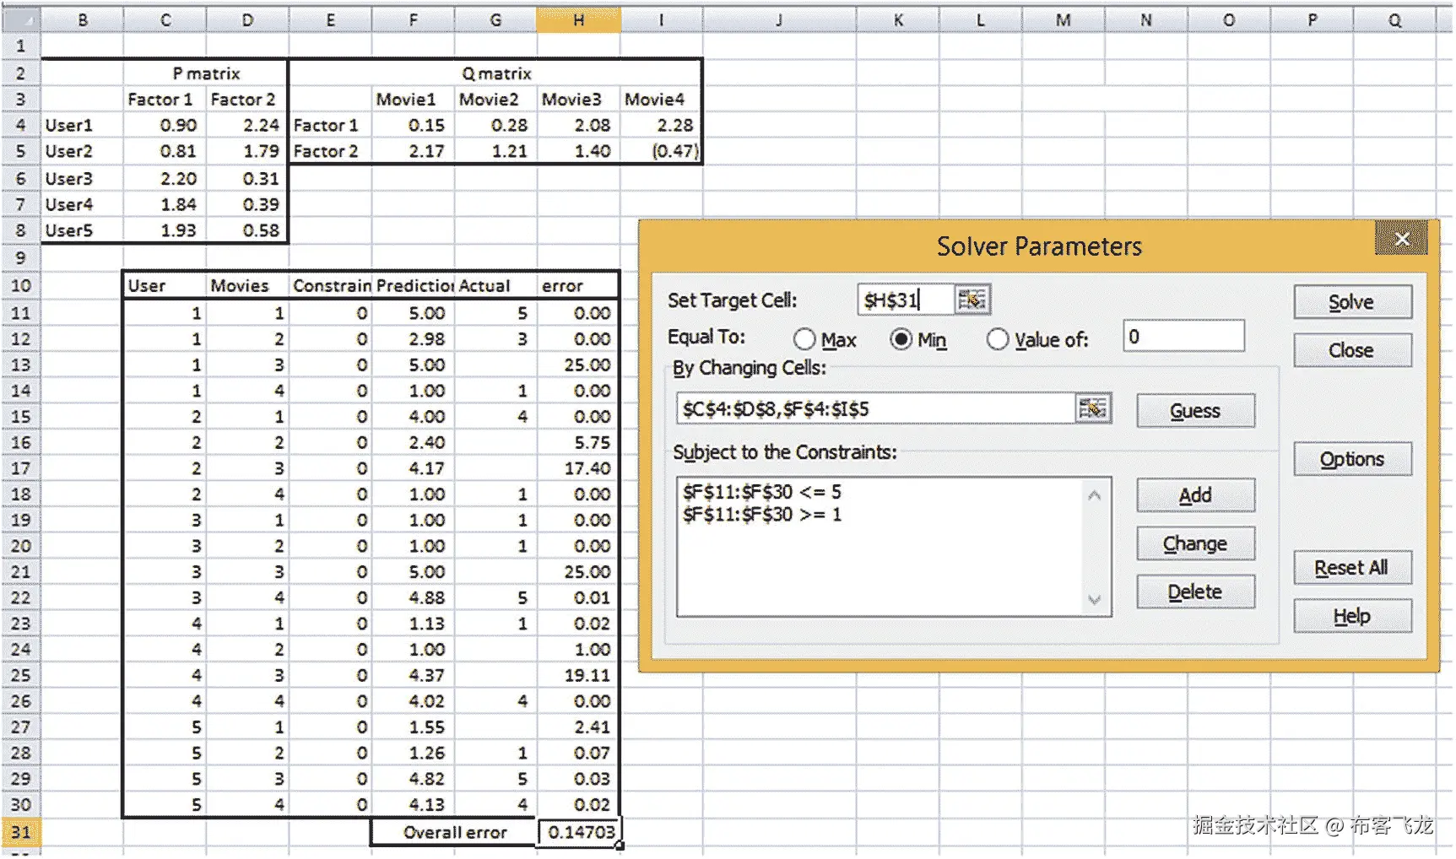The image size is (1456, 859).
Task: Click the Movie4 header cell
Action: 661,100
